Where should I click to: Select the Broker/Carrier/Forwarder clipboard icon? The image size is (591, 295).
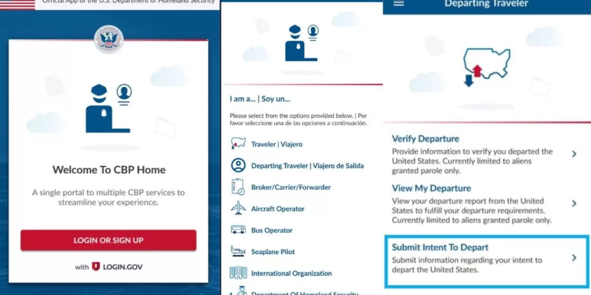tap(238, 187)
